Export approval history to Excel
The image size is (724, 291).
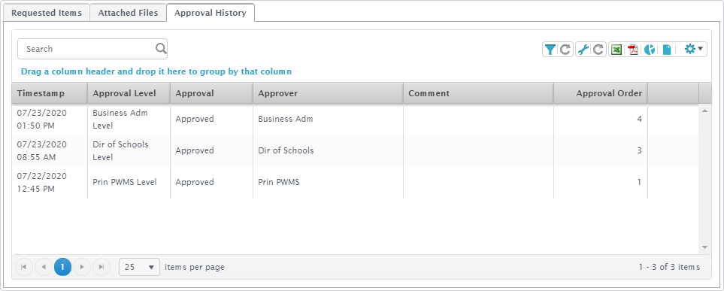pos(616,50)
